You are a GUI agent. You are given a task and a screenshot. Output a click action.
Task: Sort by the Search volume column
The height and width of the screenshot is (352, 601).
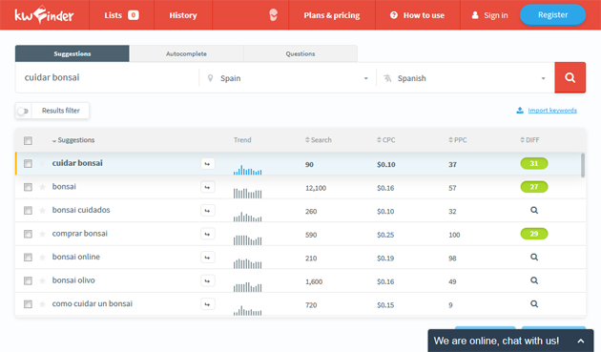tap(318, 140)
